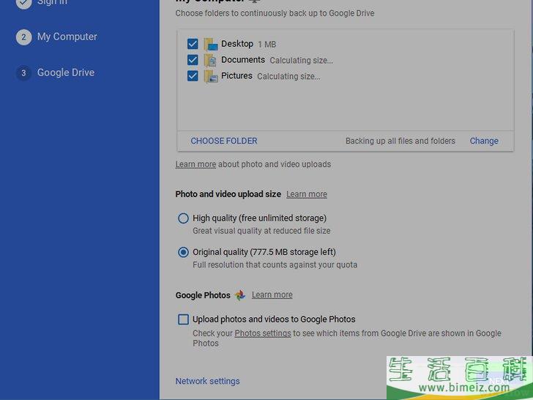Click 'Full resolution that counts against your quota'

pos(275,264)
